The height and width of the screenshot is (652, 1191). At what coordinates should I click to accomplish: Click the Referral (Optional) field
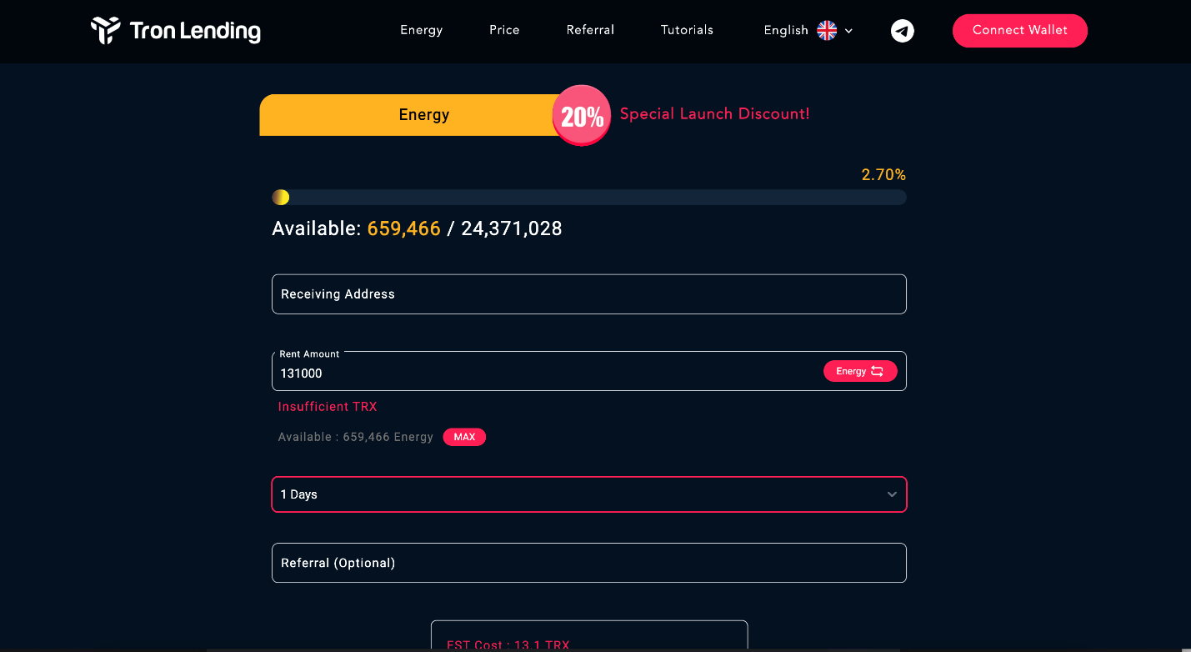(589, 563)
